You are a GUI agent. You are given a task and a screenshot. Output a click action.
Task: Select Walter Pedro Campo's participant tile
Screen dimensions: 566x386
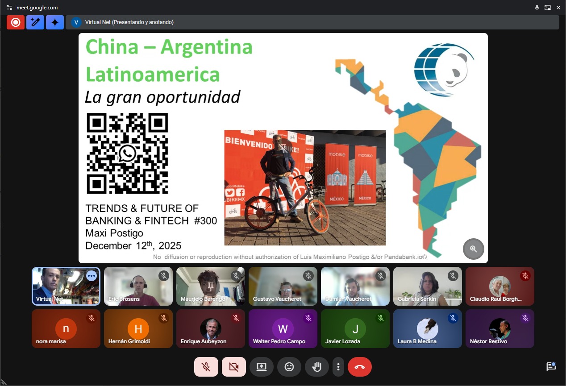click(283, 329)
